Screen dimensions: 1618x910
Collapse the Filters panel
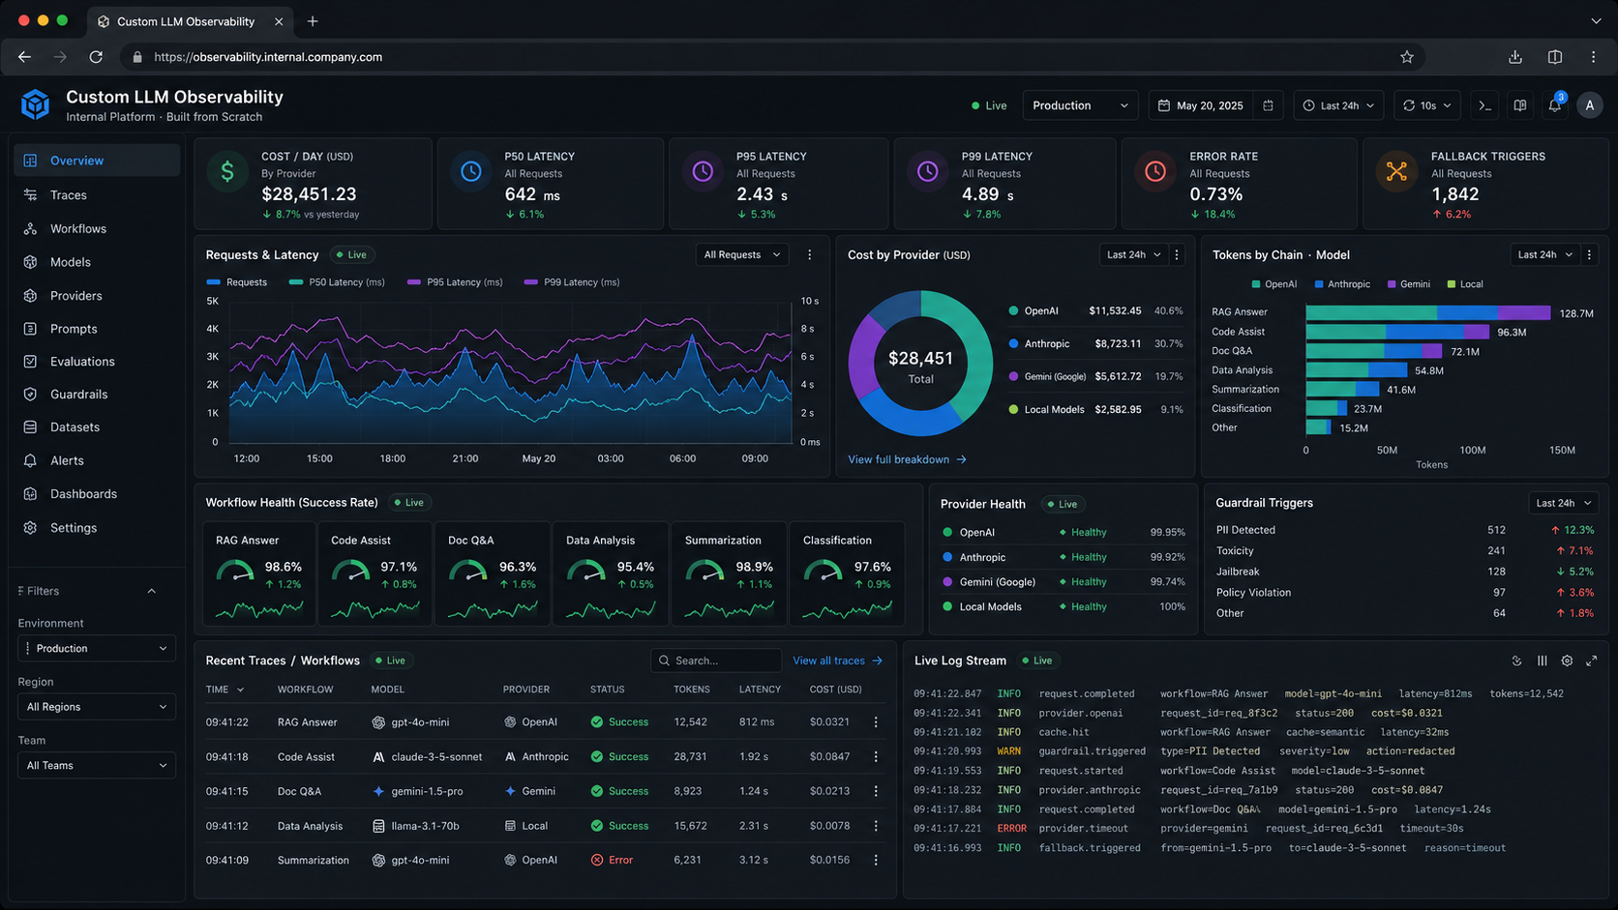151,591
